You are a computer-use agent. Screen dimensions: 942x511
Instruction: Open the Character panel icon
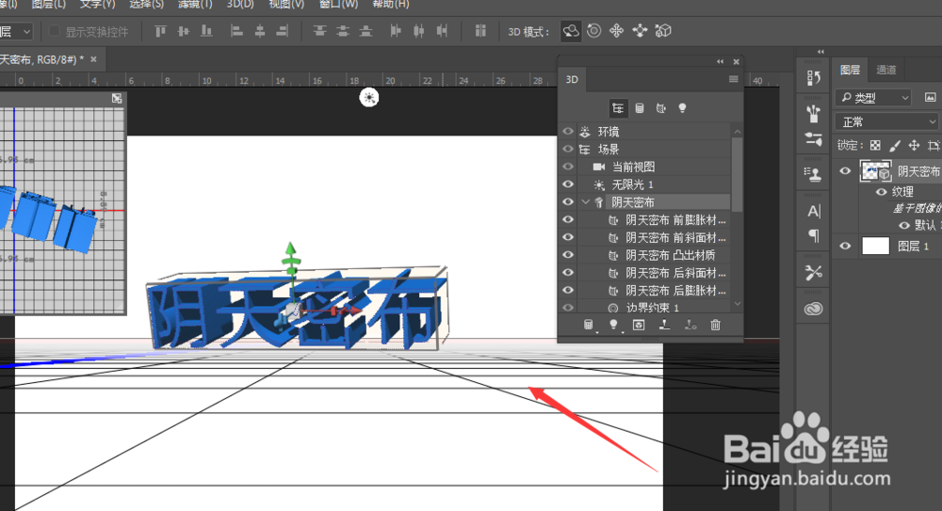(x=814, y=212)
